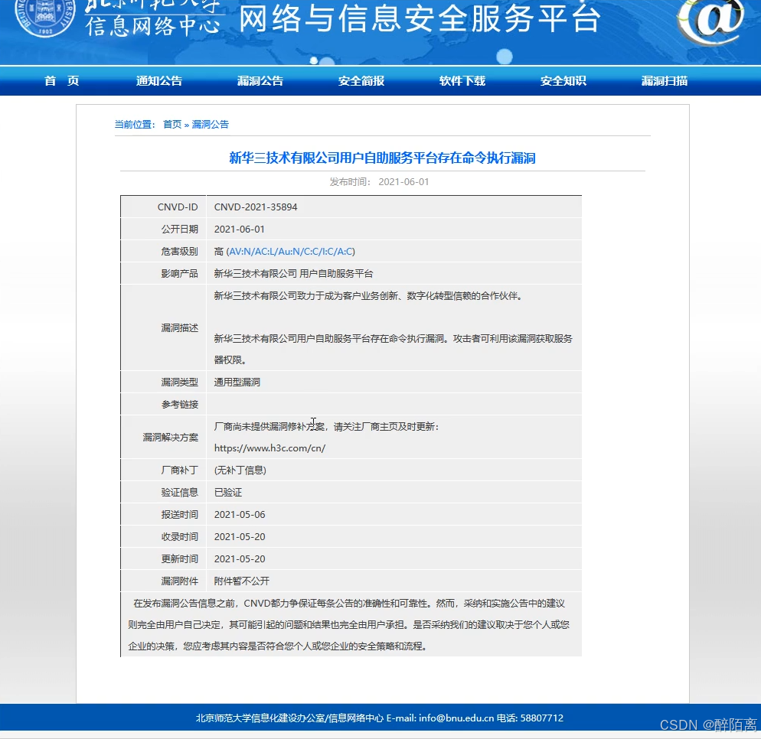The width and height of the screenshot is (761, 739).
Task: Select the 软件下载 menu item
Action: (462, 81)
